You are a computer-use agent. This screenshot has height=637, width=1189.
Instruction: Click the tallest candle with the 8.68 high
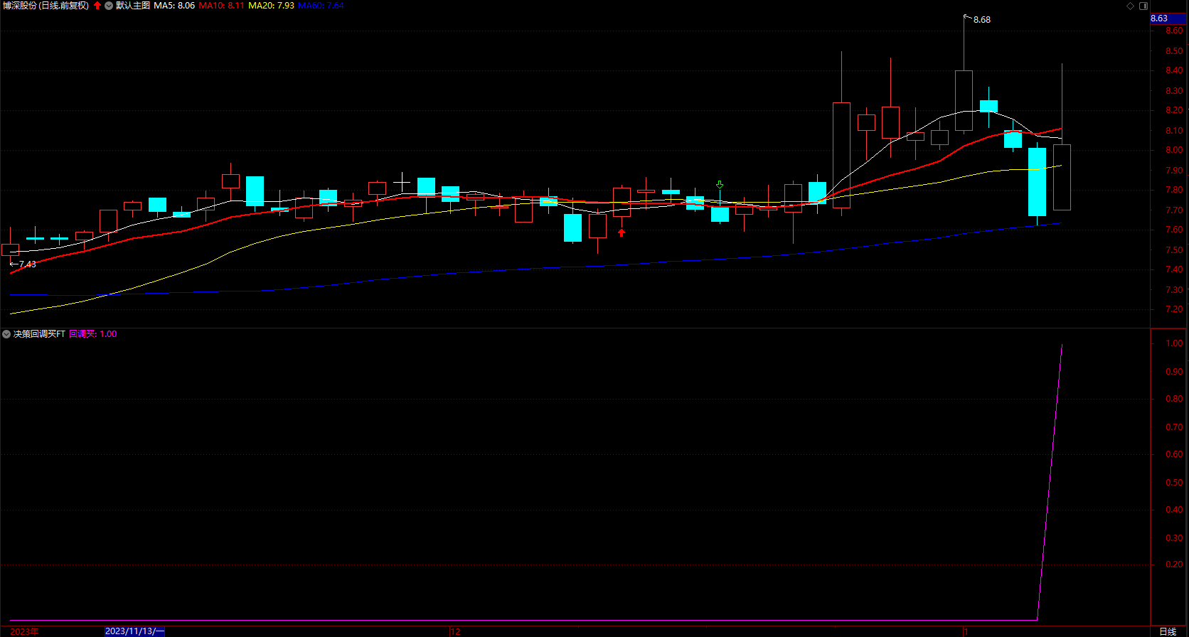(x=964, y=100)
